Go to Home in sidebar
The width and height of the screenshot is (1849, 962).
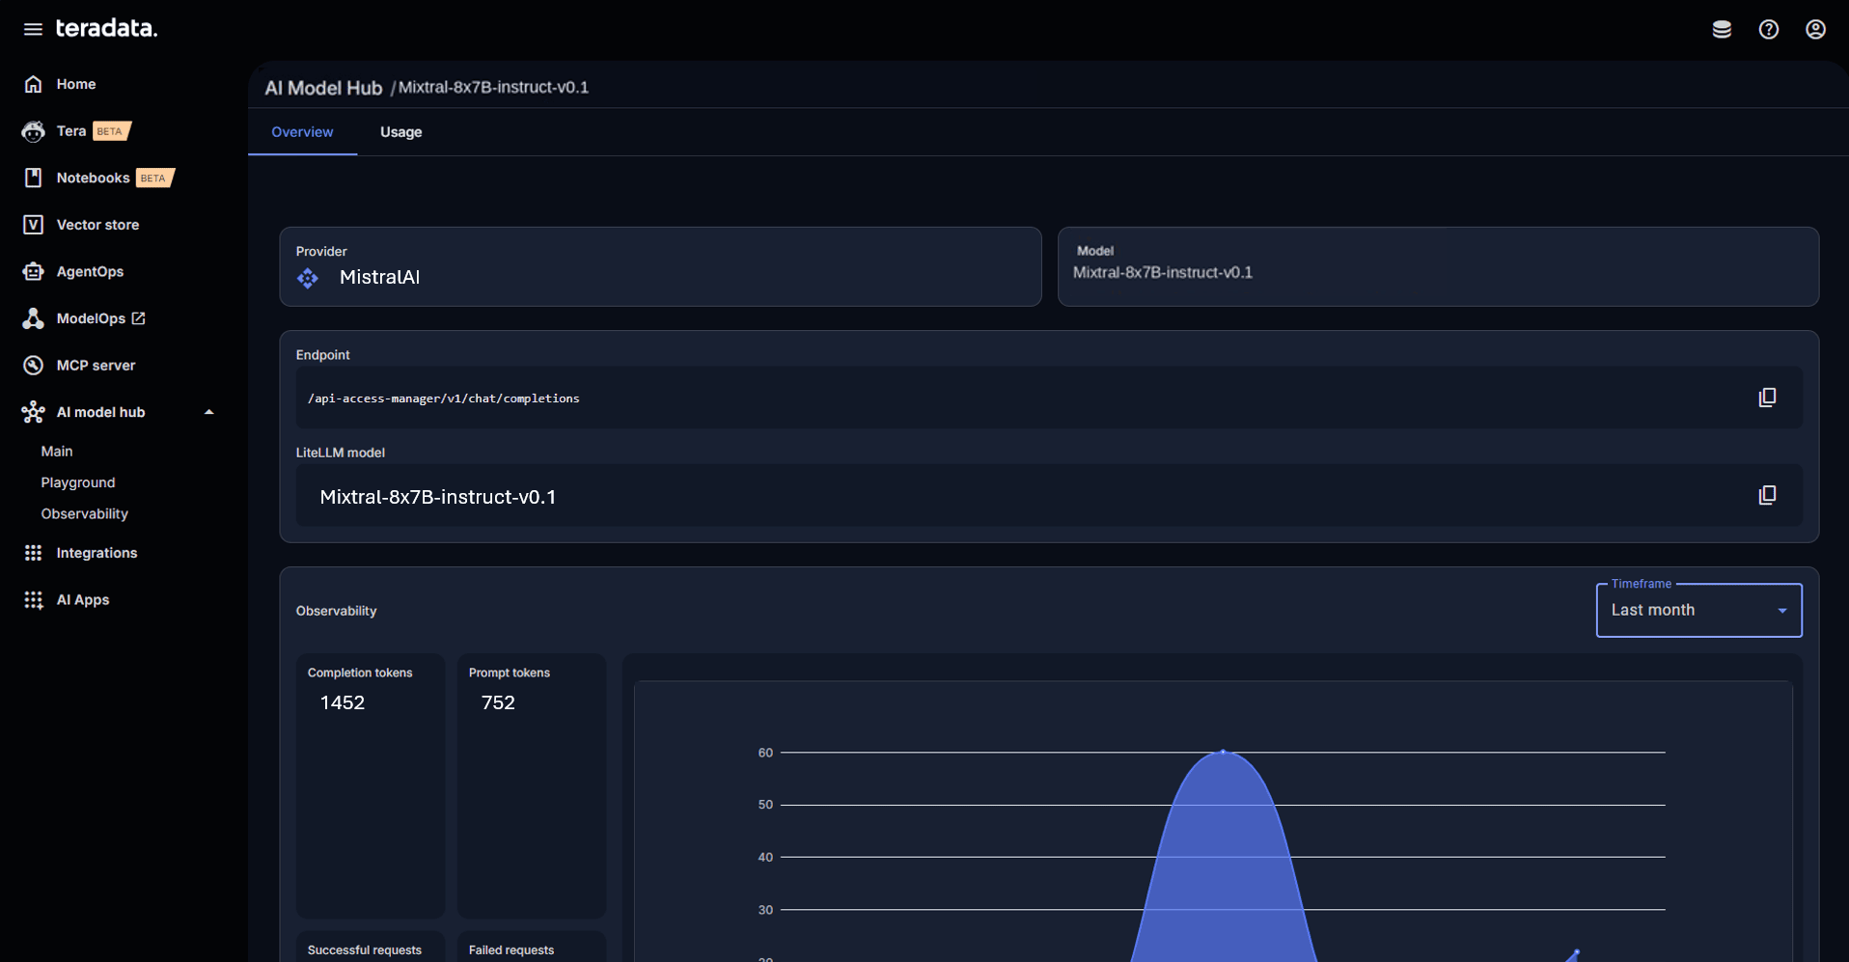[76, 84]
